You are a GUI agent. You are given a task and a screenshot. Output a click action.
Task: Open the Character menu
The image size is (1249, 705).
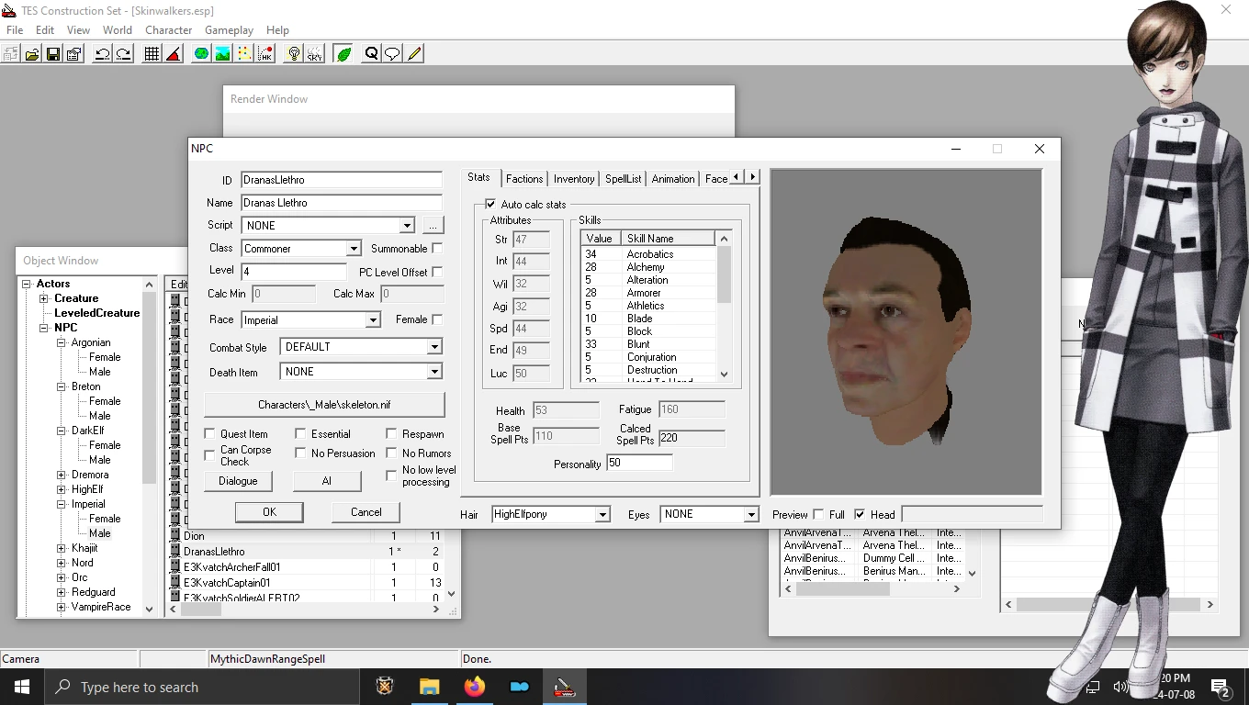(x=168, y=29)
